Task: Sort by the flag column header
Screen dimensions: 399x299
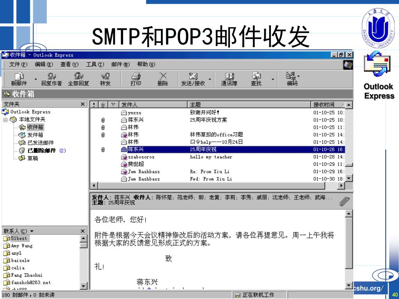Action: point(113,104)
